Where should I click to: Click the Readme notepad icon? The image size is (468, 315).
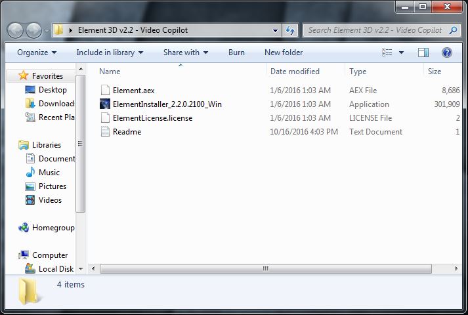click(x=105, y=131)
